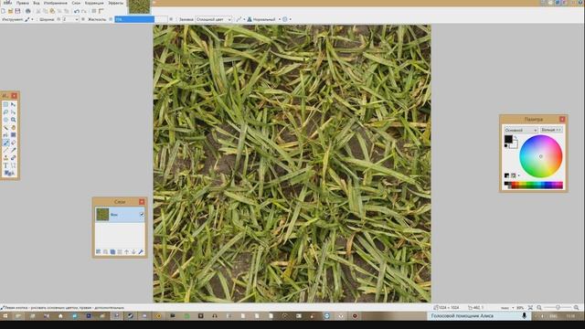585x329 pixels.
Task: Select the Recolor tool
Action: (x=14, y=157)
